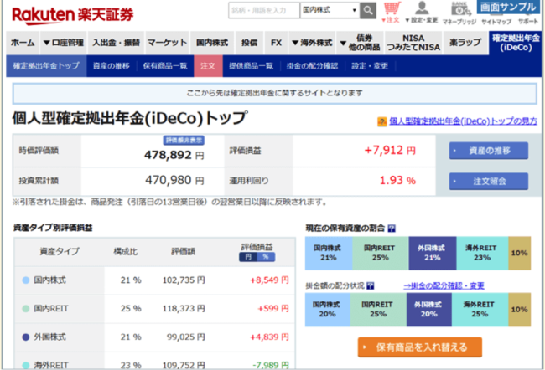
Task: Click the magnifying glass search button
Action: coord(367,10)
